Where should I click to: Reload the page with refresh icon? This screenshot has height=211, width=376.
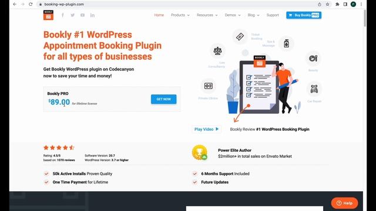pyautogui.click(x=31, y=4)
